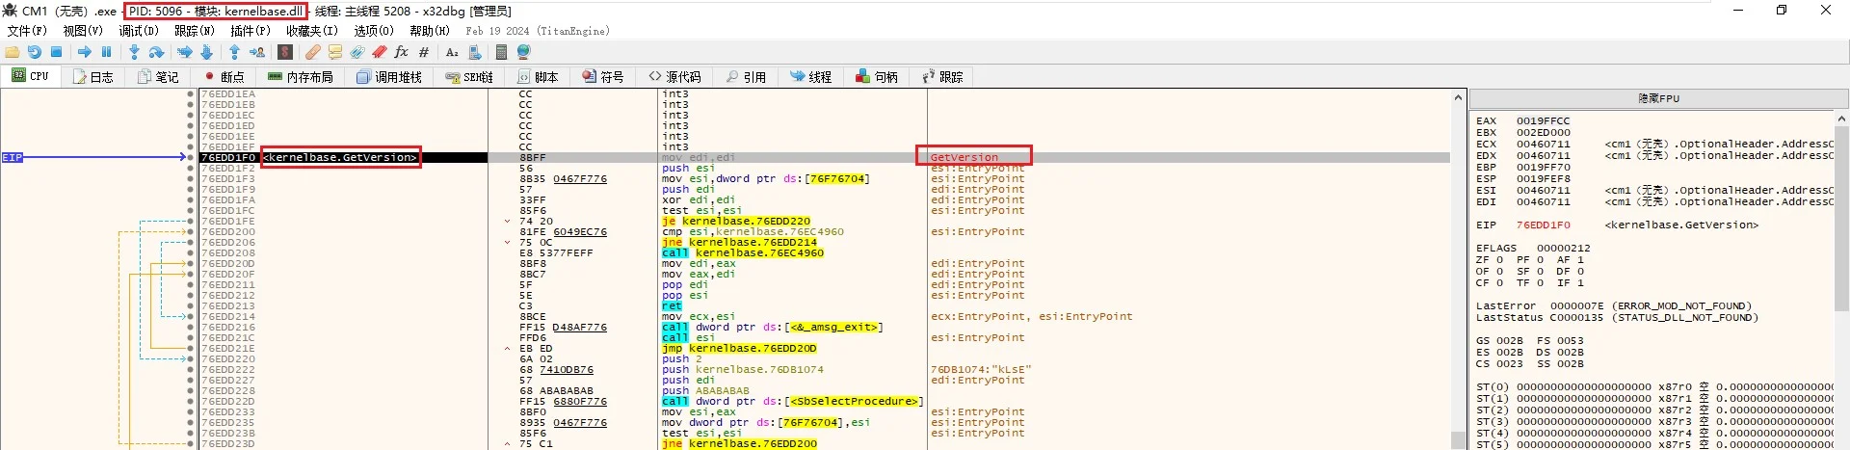Viewport: 1850px width, 450px height.
Task: Toggle breakpoint dot at address 76EDD208
Action: (x=191, y=253)
